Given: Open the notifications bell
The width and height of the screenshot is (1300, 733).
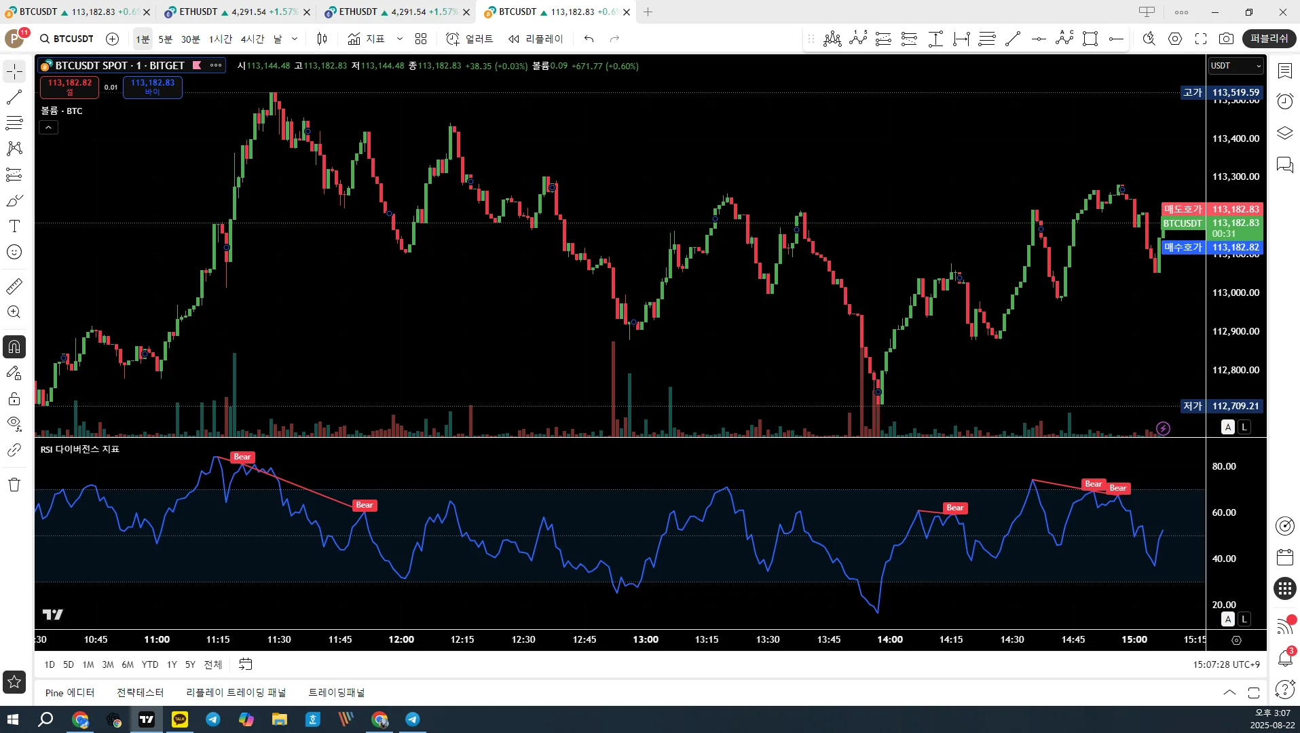Looking at the screenshot, I should 1284,657.
